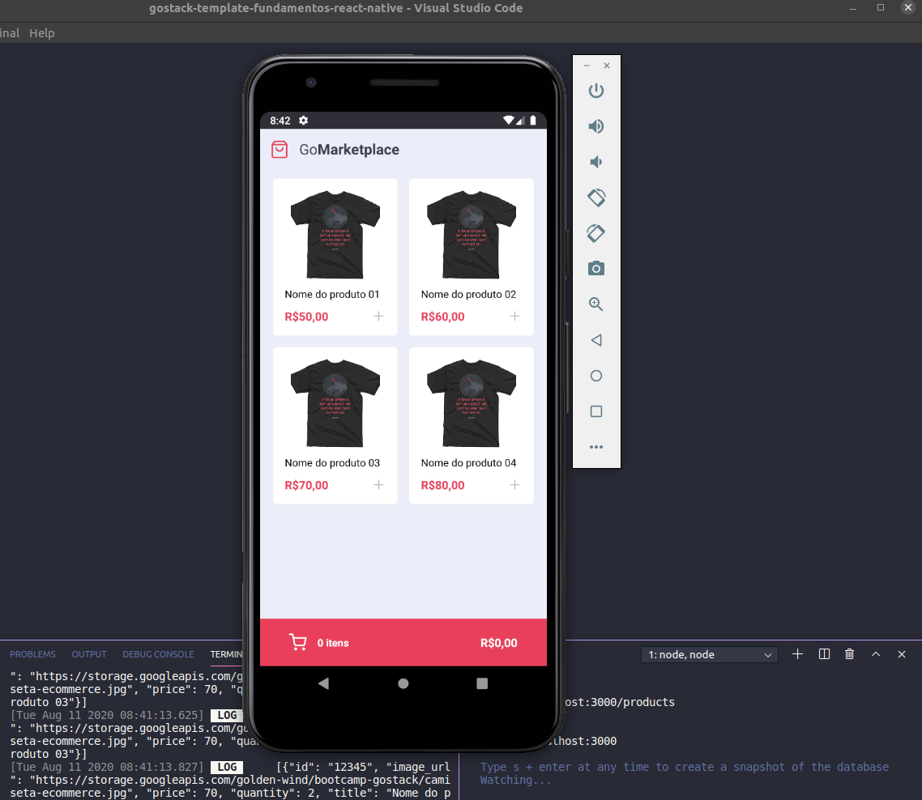Click price R$60,00
This screenshot has width=922, height=800.
pyautogui.click(x=443, y=317)
